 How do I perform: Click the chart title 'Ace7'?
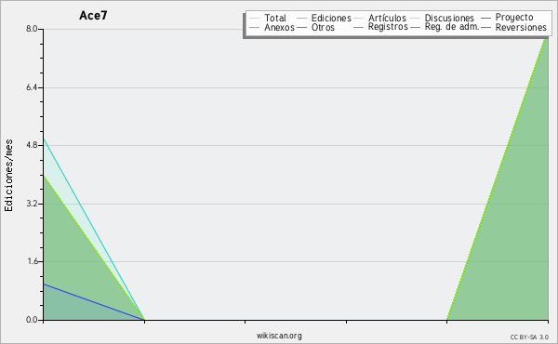point(93,16)
